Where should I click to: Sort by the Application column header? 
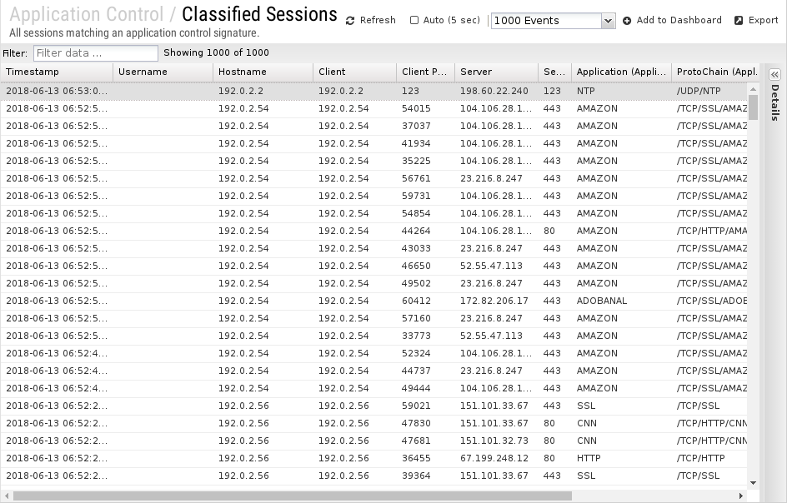click(x=621, y=72)
